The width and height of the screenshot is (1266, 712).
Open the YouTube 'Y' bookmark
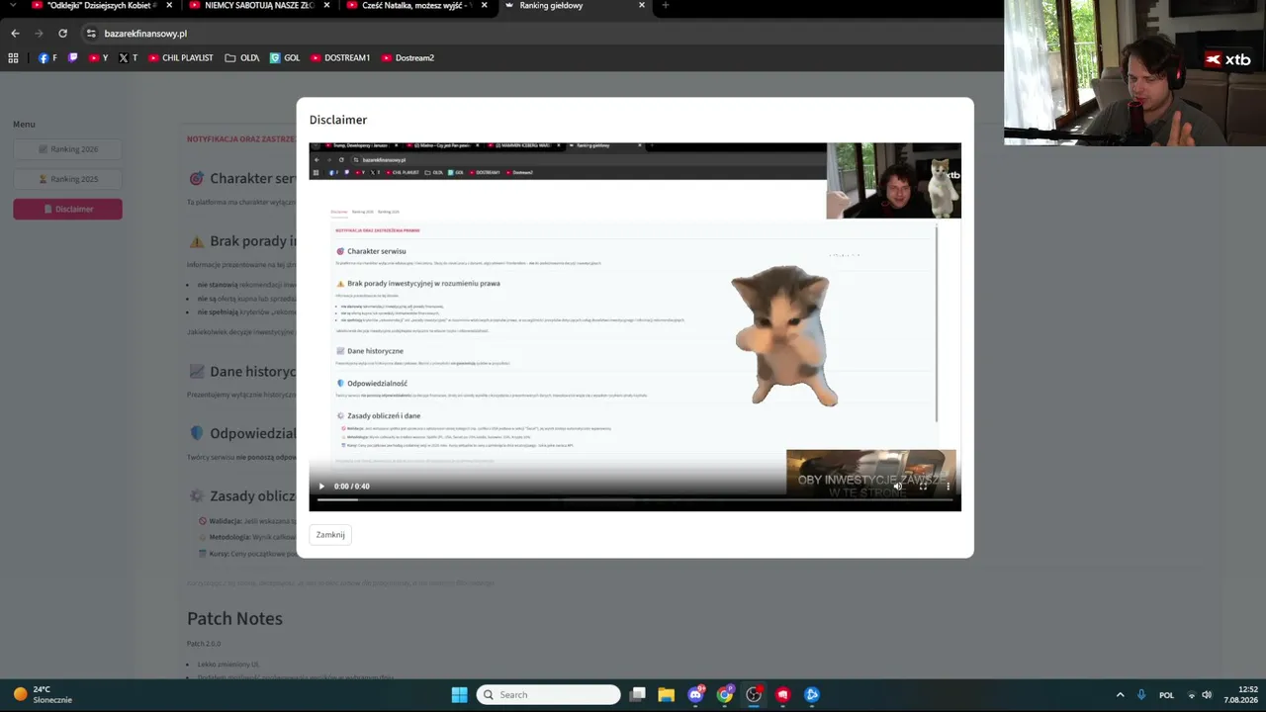[99, 58]
